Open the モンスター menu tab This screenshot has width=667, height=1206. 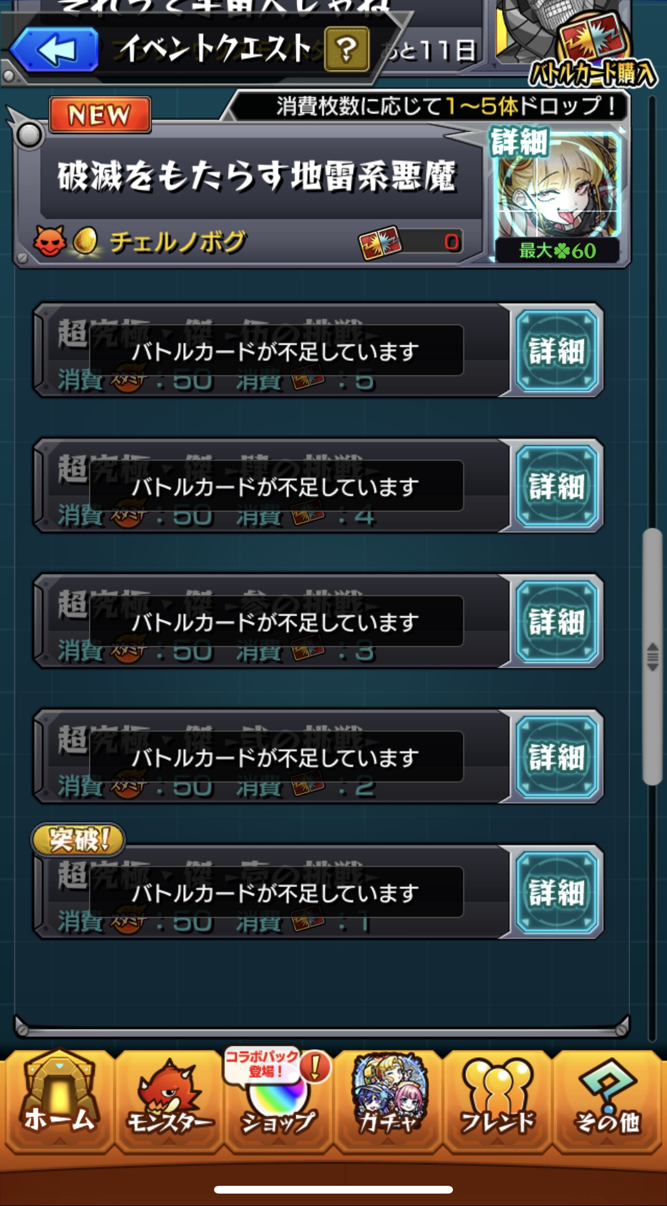tap(170, 1101)
